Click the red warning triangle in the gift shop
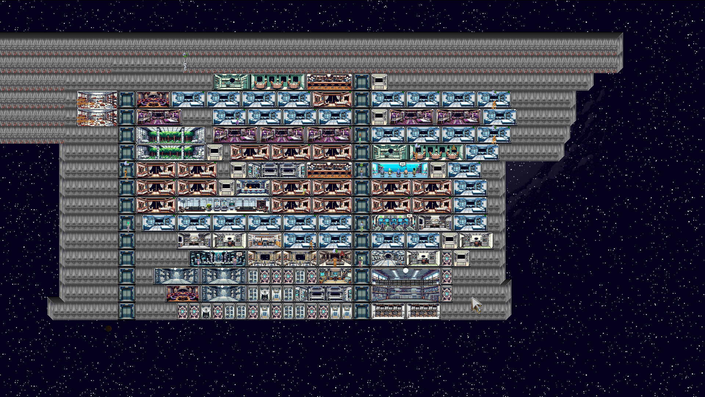705x397 pixels. tap(342, 253)
